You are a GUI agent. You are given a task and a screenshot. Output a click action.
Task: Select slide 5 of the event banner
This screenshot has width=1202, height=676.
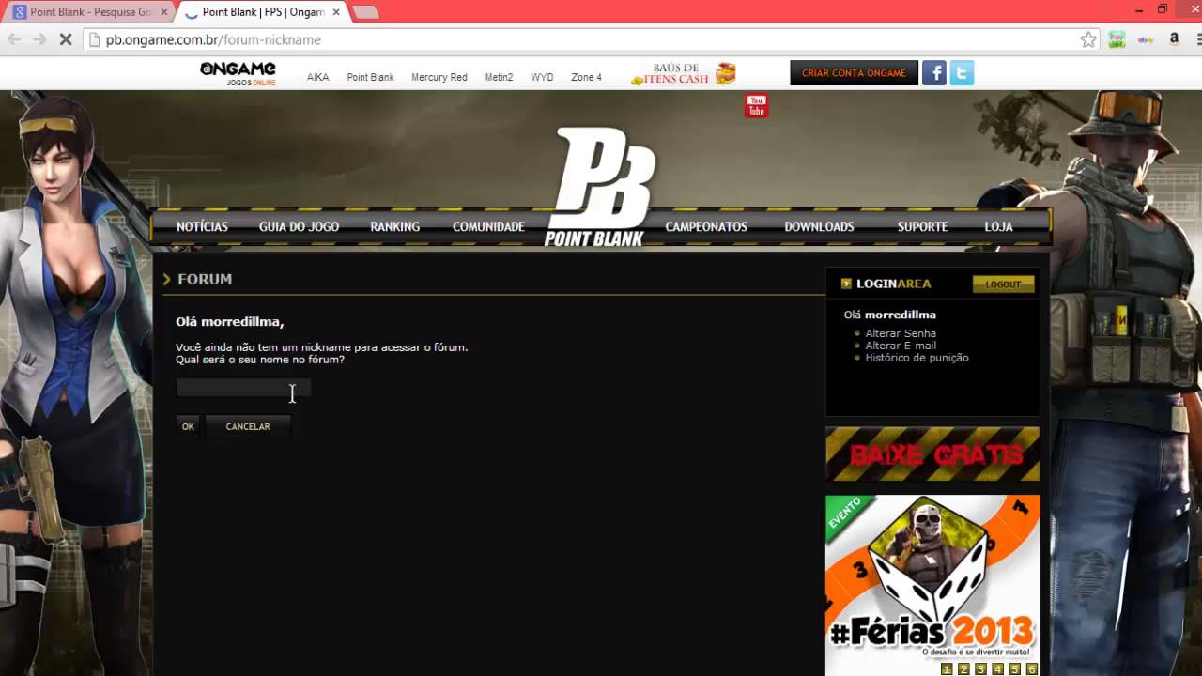click(x=1014, y=669)
